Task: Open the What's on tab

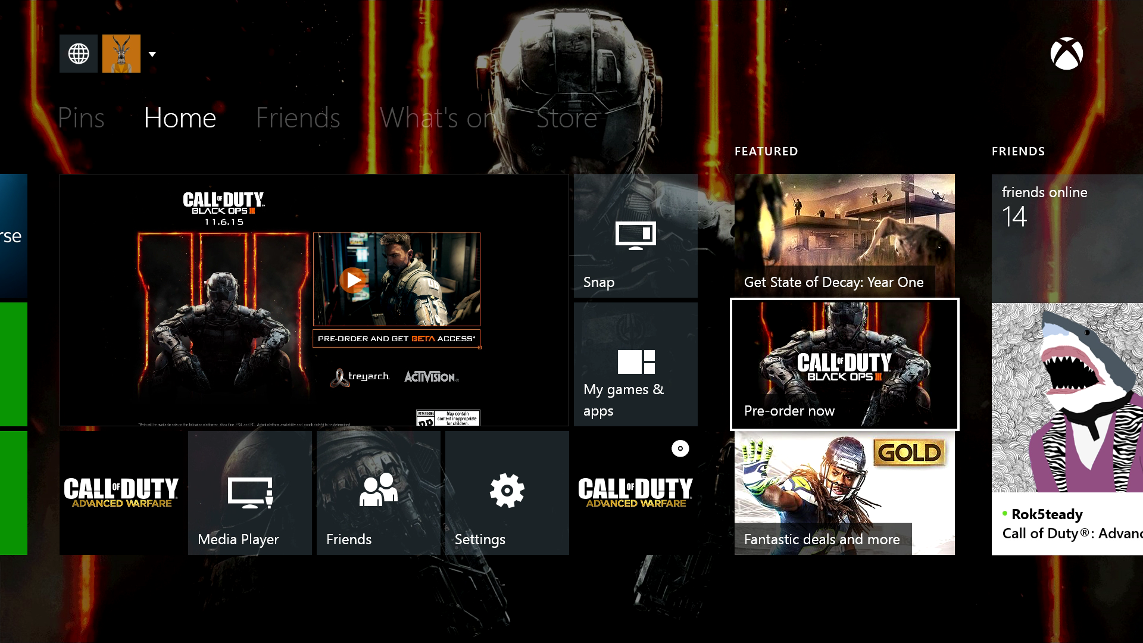Action: click(x=438, y=118)
